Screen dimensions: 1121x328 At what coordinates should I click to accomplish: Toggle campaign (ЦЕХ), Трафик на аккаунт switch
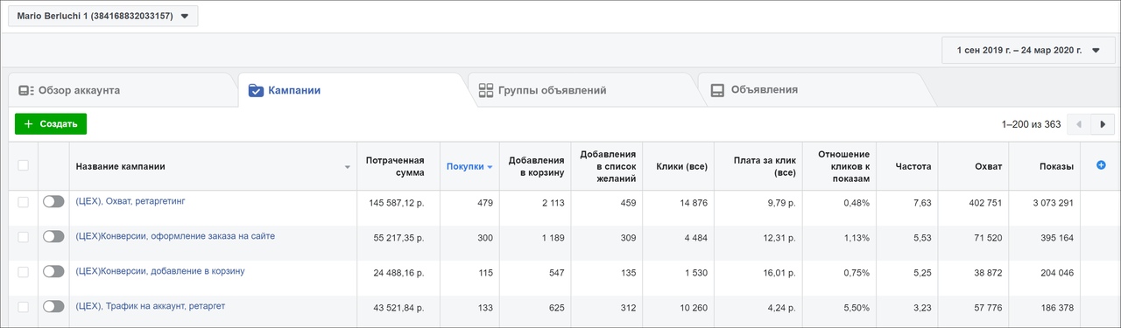click(x=53, y=306)
